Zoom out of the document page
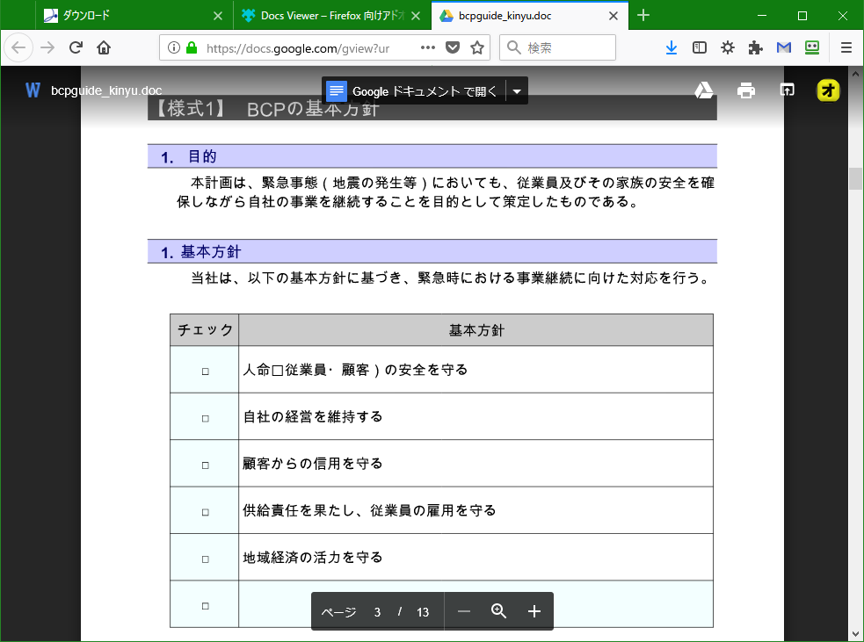 (x=464, y=612)
